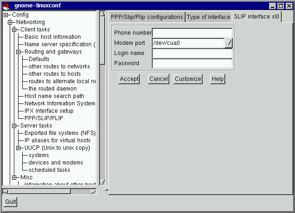Screen dimensions: 295x213
Task: Switch to Type of interface tab
Action: pos(208,17)
